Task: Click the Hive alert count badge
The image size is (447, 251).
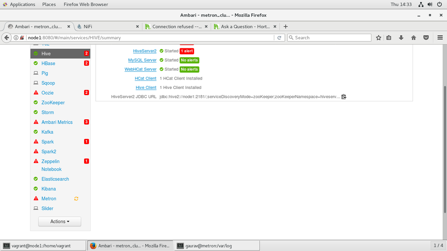Action: point(86,53)
